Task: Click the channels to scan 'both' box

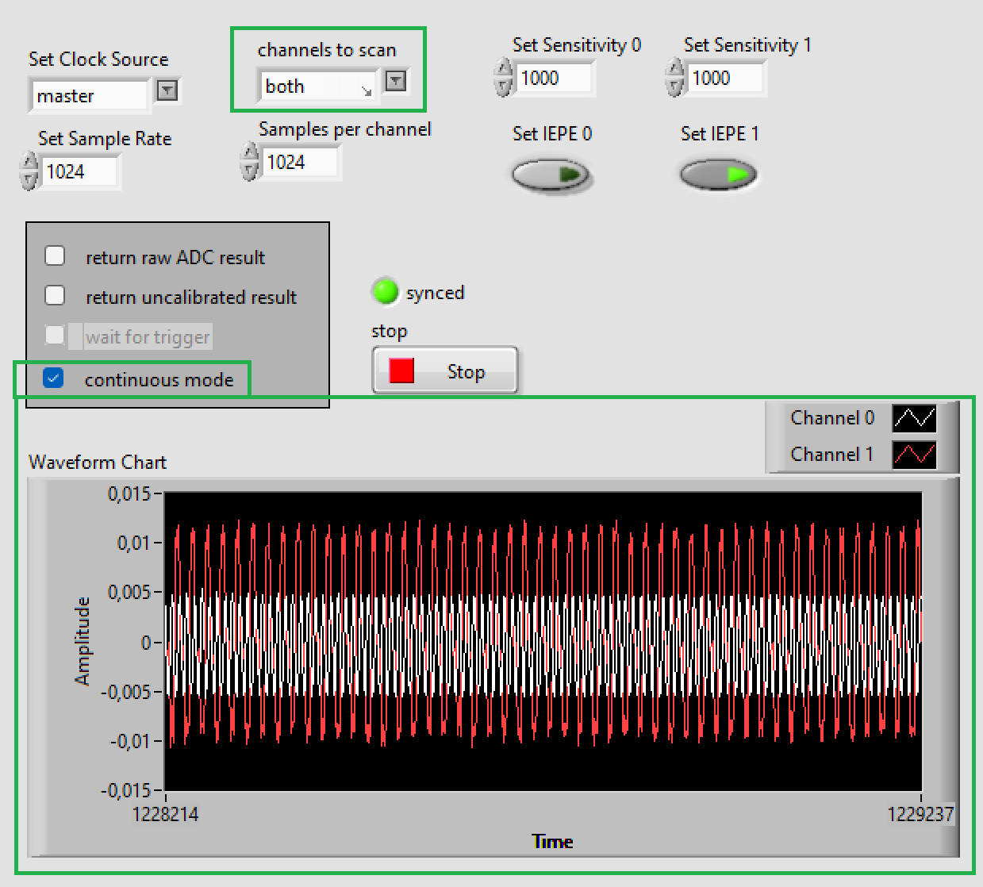Action: pos(317,86)
